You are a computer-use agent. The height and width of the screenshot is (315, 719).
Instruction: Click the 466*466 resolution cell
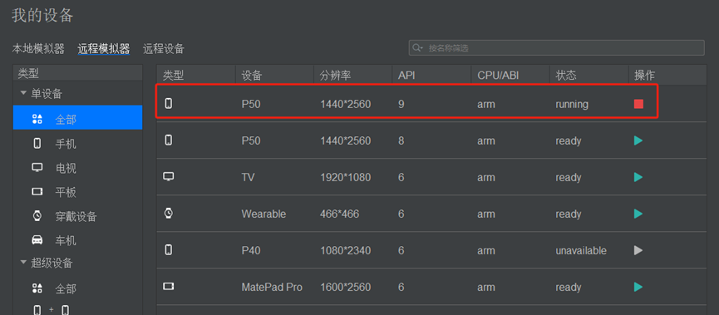tap(340, 214)
